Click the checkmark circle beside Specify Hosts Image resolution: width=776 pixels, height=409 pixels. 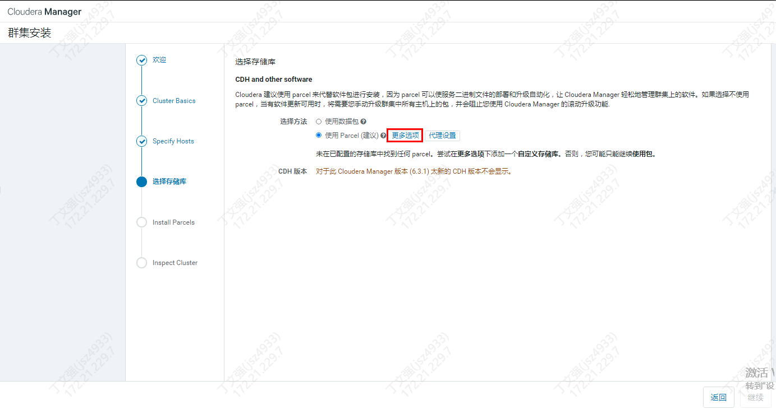[x=142, y=141]
